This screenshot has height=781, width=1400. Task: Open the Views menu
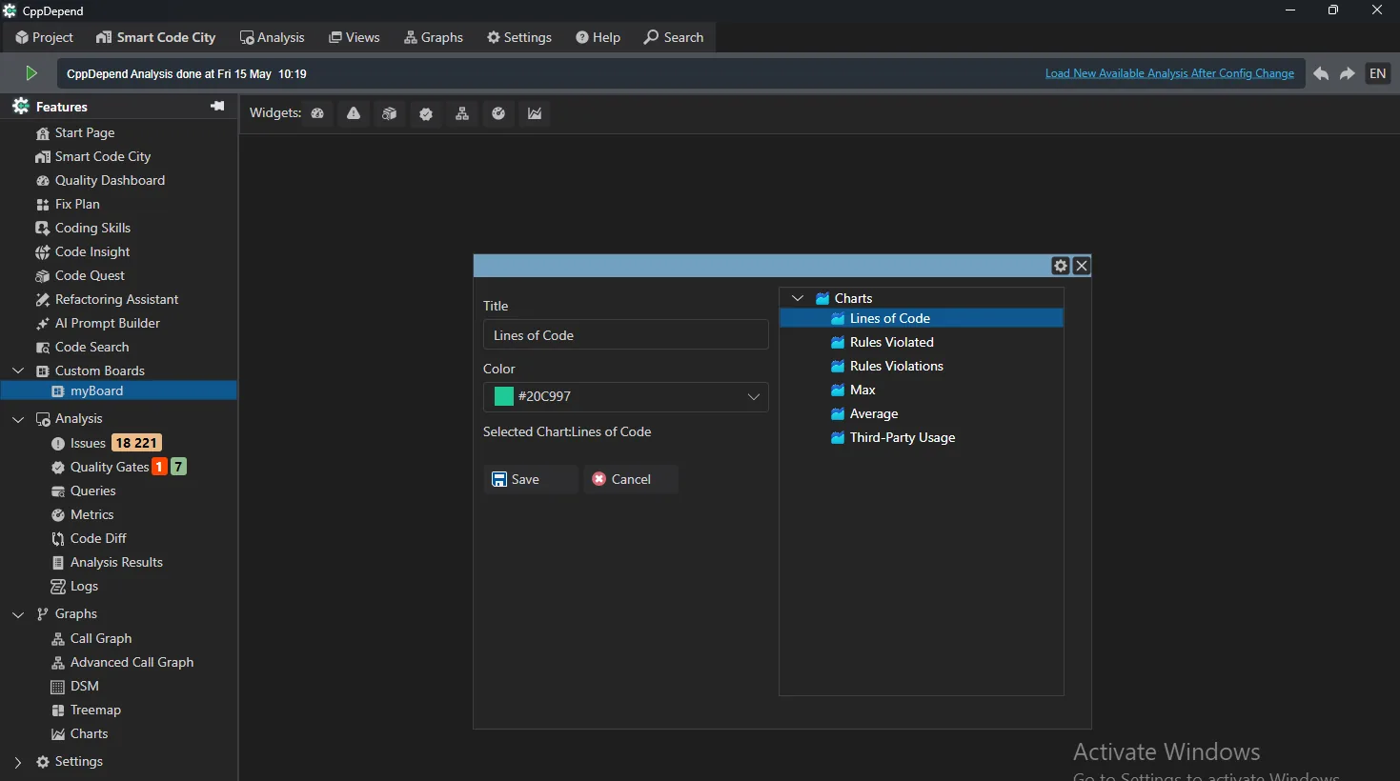tap(355, 37)
